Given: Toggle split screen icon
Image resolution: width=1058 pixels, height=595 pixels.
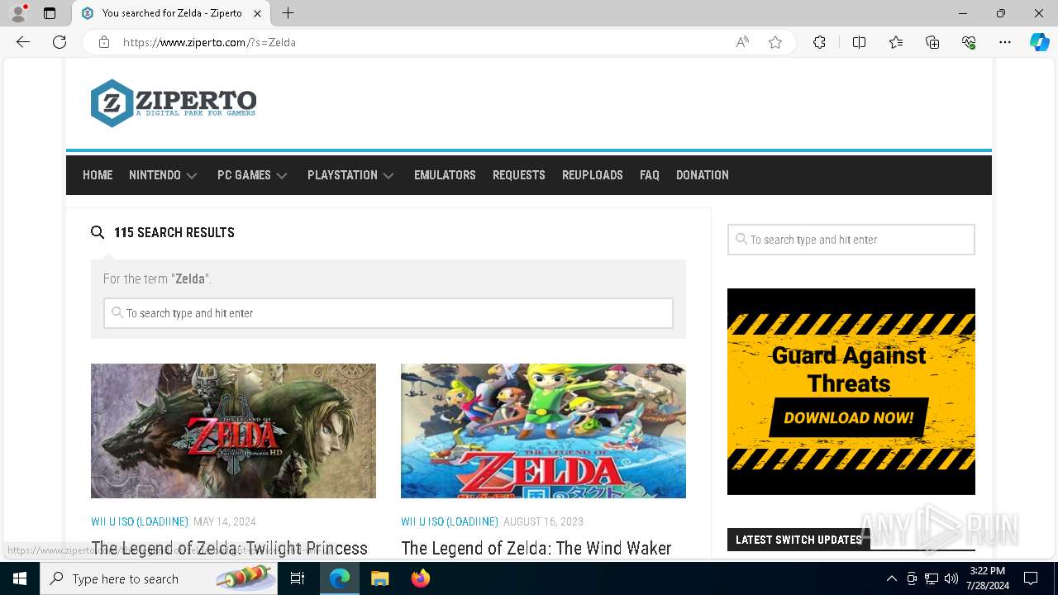Looking at the screenshot, I should coord(859,42).
